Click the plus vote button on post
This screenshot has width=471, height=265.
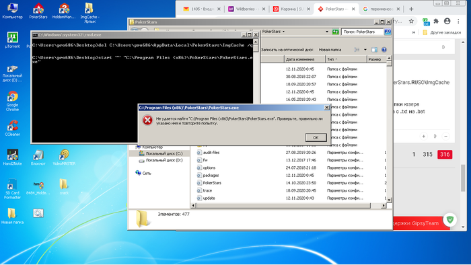[x=423, y=137]
